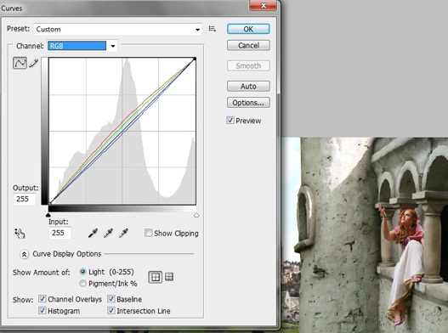The height and width of the screenshot is (333, 448).
Task: Select Light (0-255) radio button
Action: (82, 272)
